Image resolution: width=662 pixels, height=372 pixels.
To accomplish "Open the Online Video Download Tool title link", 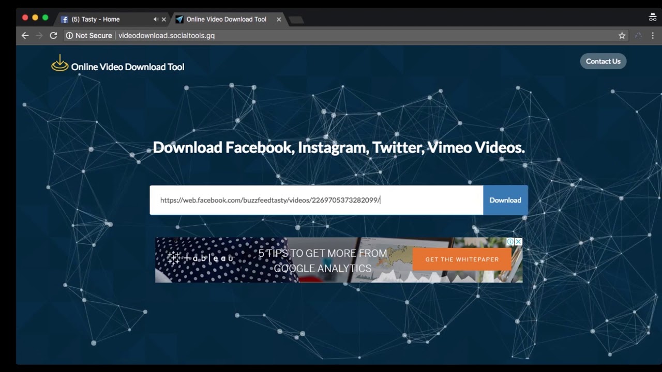I will (128, 67).
